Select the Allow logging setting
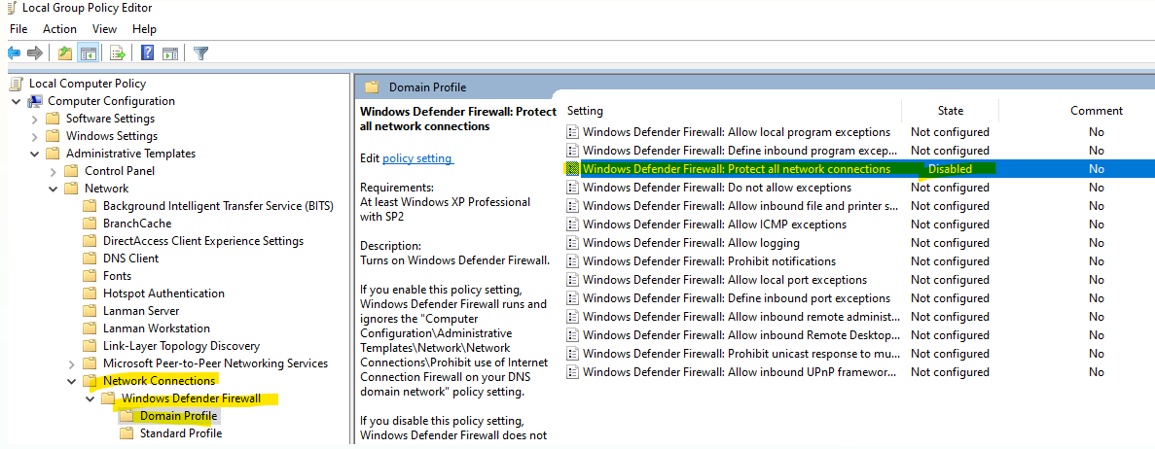 (x=691, y=243)
